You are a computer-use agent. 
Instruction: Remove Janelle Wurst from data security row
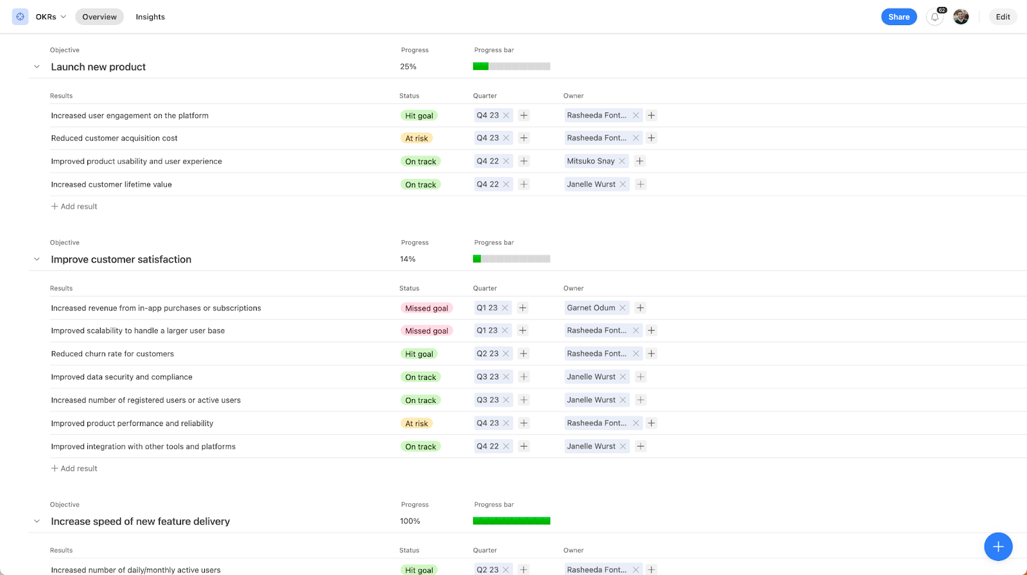(x=623, y=377)
